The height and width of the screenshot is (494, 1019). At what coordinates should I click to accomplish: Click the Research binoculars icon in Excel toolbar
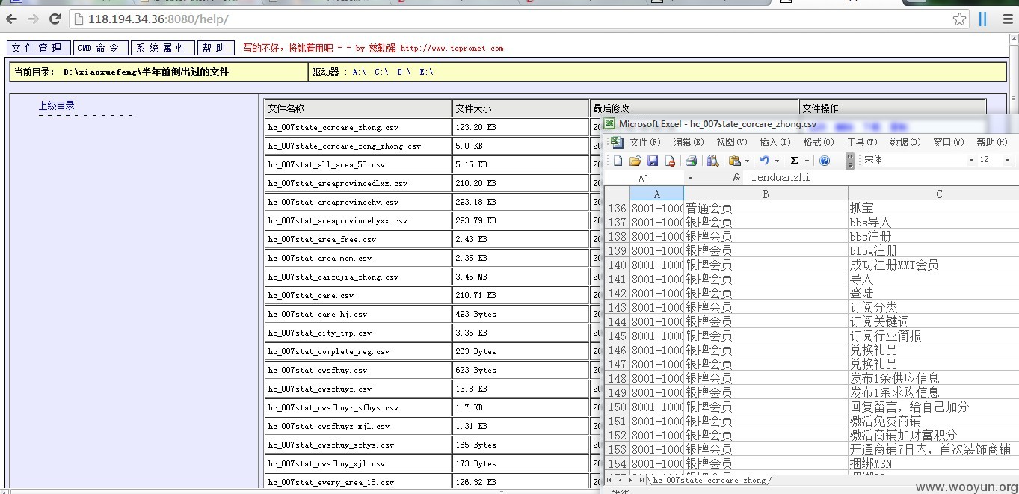point(713,161)
